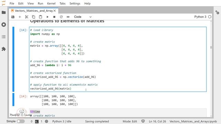
Task: Interrupt the kernel with the stop icon
Action: pos(54,17)
